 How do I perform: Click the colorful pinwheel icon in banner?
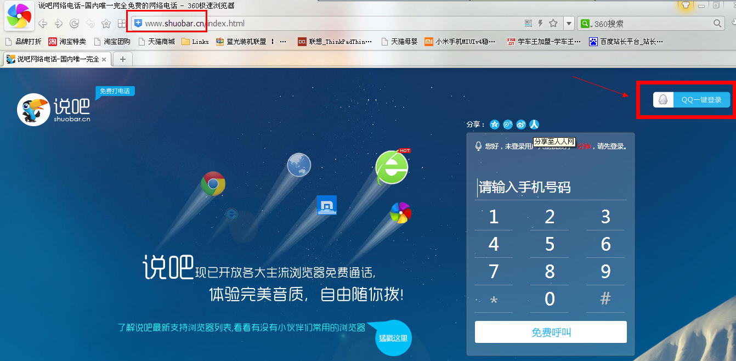(400, 213)
